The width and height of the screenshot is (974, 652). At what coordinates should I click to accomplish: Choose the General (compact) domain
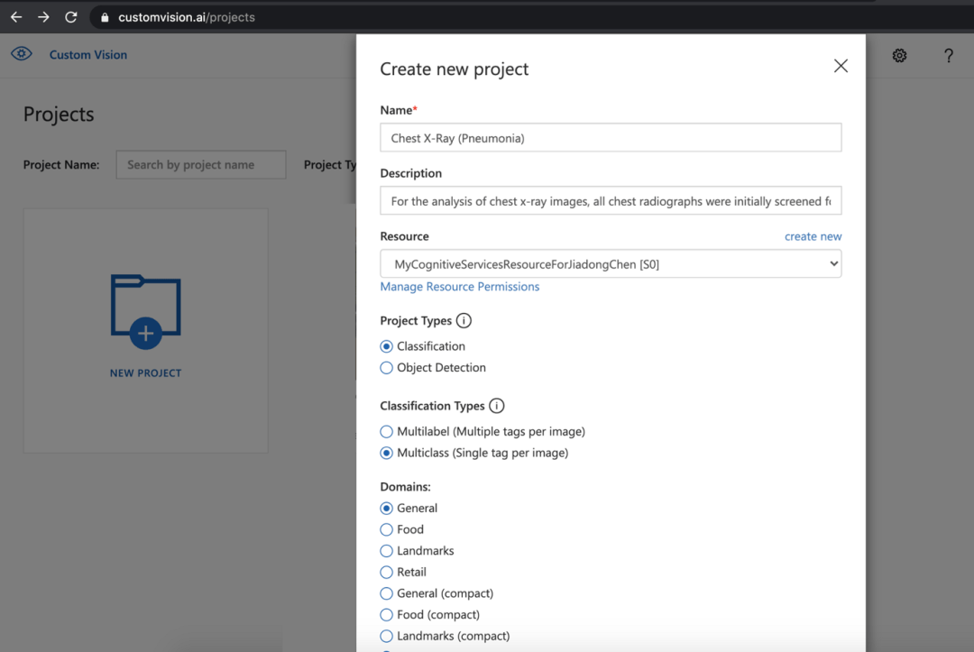(436, 593)
